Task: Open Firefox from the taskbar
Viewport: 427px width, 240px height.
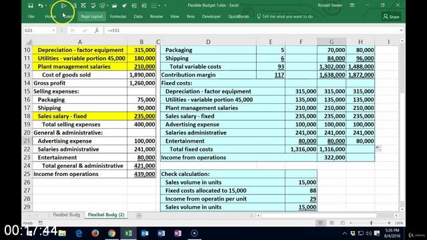Action: [95, 233]
